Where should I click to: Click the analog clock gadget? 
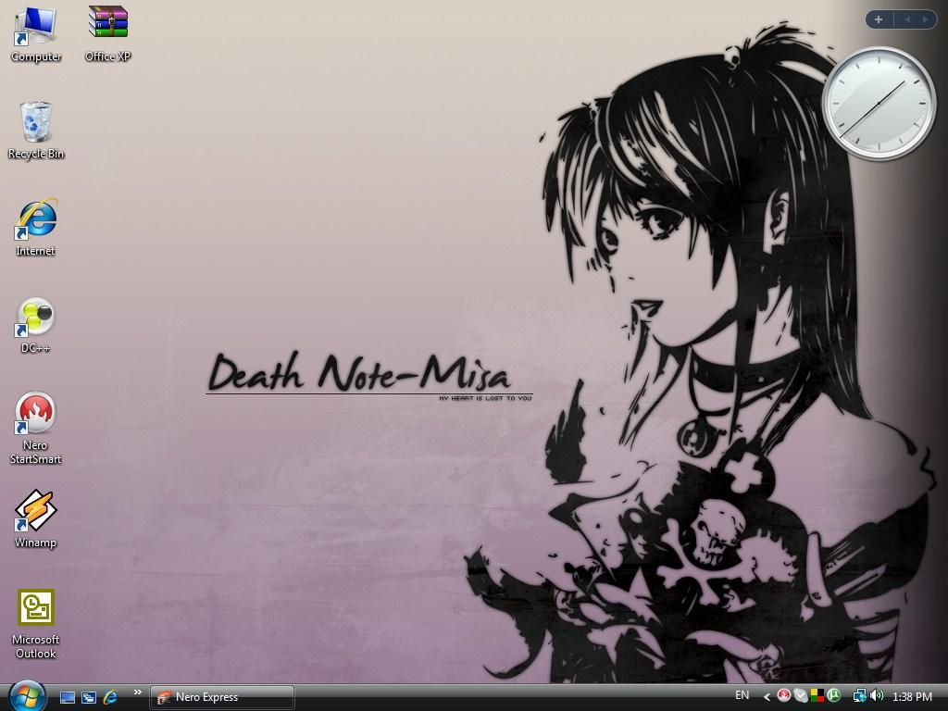tap(879, 104)
